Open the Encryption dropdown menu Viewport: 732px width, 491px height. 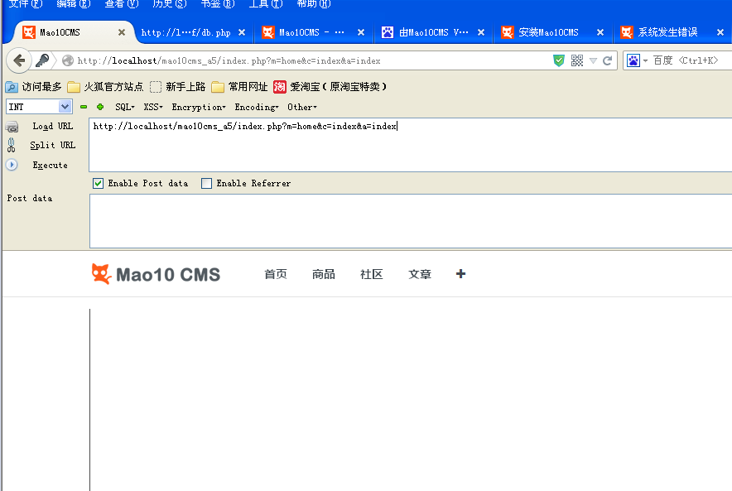tap(199, 108)
